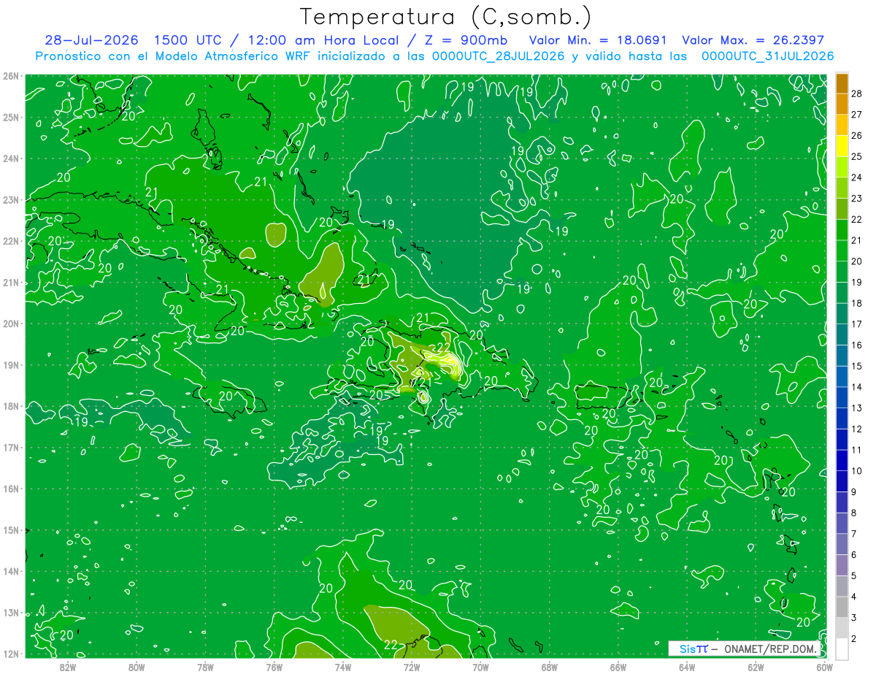Click the "Temperatura (C,somb.)" map title

[x=445, y=18]
